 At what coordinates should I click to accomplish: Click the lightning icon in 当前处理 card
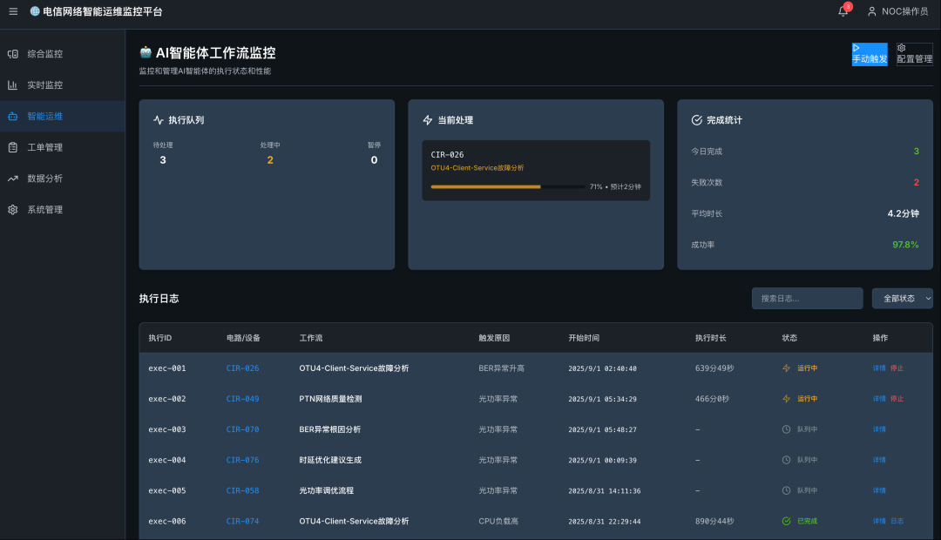(x=427, y=120)
